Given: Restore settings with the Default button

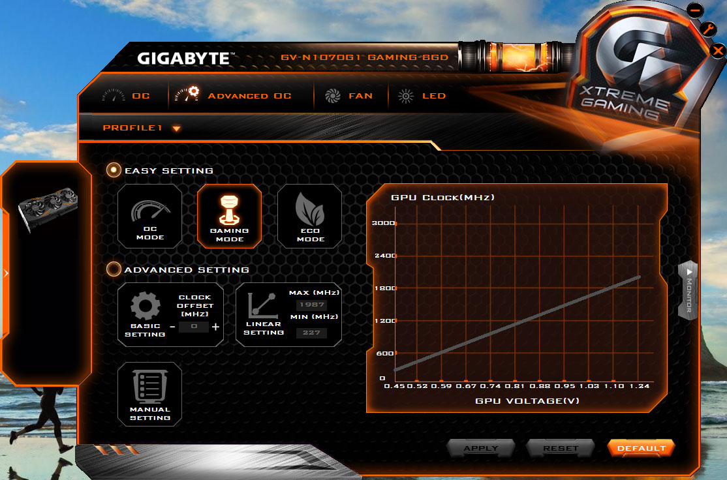Looking at the screenshot, I should point(642,448).
